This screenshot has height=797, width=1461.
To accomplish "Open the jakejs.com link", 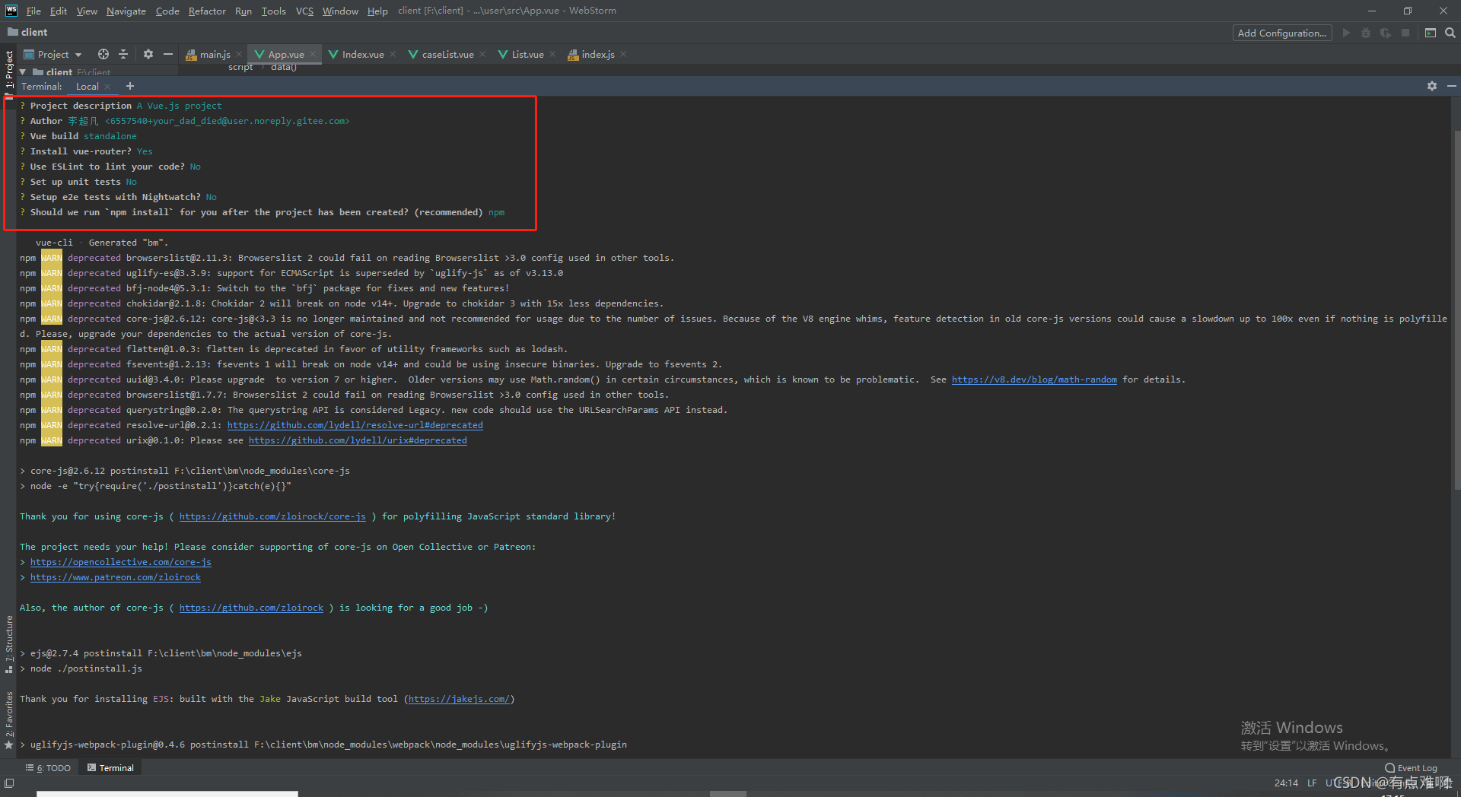I will (460, 699).
